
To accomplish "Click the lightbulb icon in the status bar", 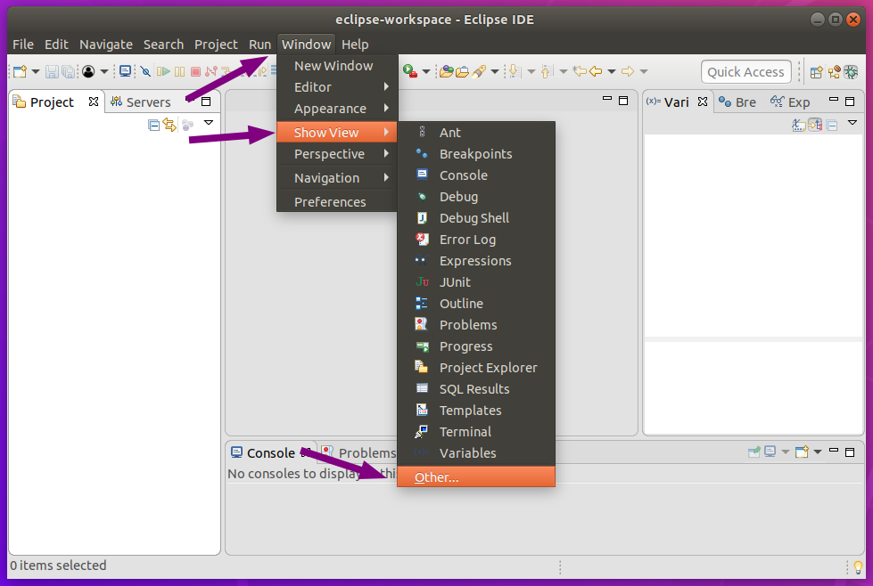I will 858,567.
